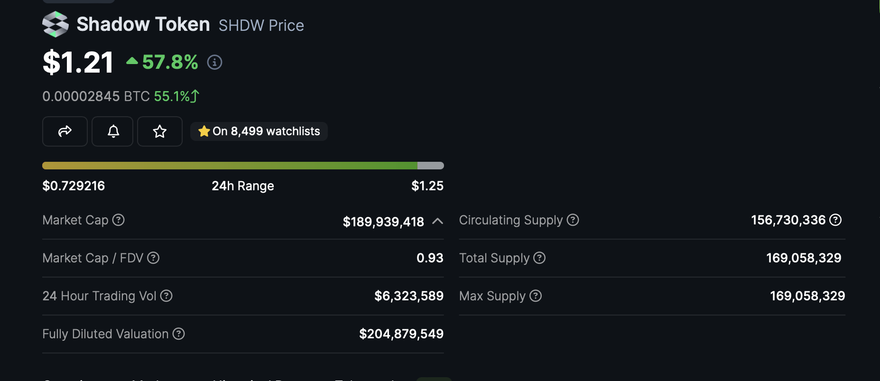Click the Circulating Supply label help icon

tap(573, 220)
